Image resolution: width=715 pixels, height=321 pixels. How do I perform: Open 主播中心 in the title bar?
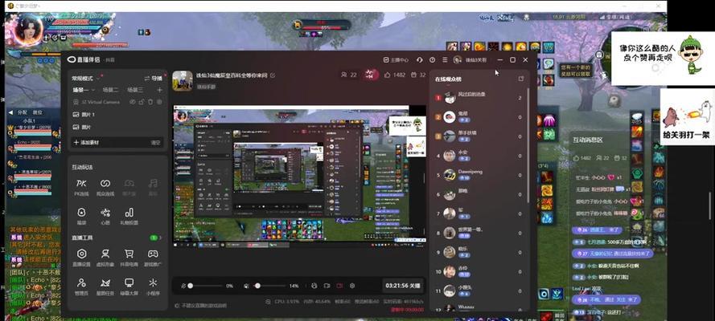(397, 60)
